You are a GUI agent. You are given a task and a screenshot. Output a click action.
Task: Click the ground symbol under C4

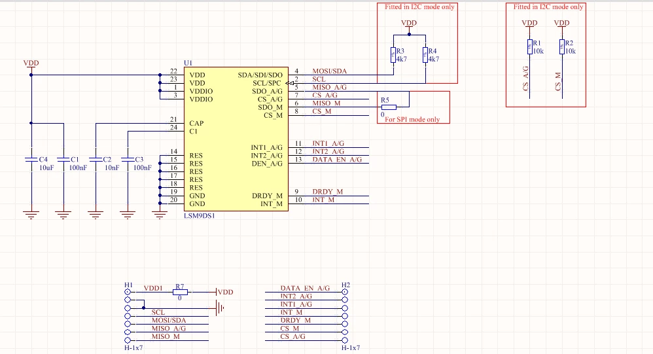pyautogui.click(x=31, y=215)
